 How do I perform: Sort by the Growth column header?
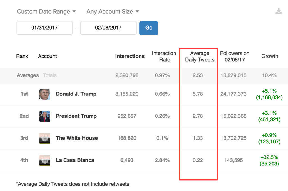[x=270, y=56]
